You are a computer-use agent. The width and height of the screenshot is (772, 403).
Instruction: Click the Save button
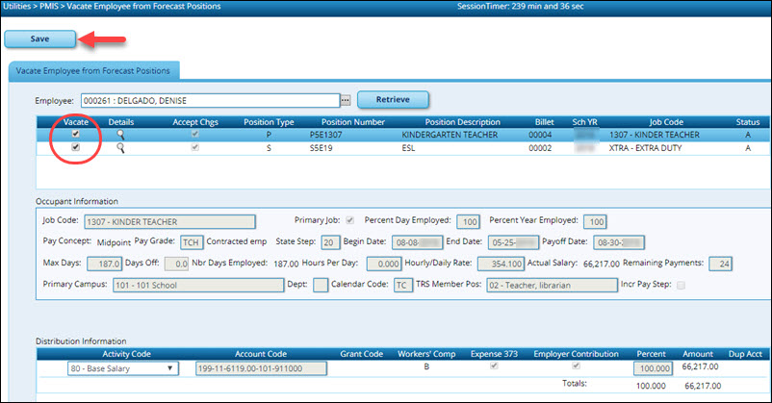[39, 39]
